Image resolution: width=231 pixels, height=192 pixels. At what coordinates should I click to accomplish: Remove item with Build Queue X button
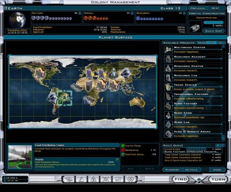(218, 146)
